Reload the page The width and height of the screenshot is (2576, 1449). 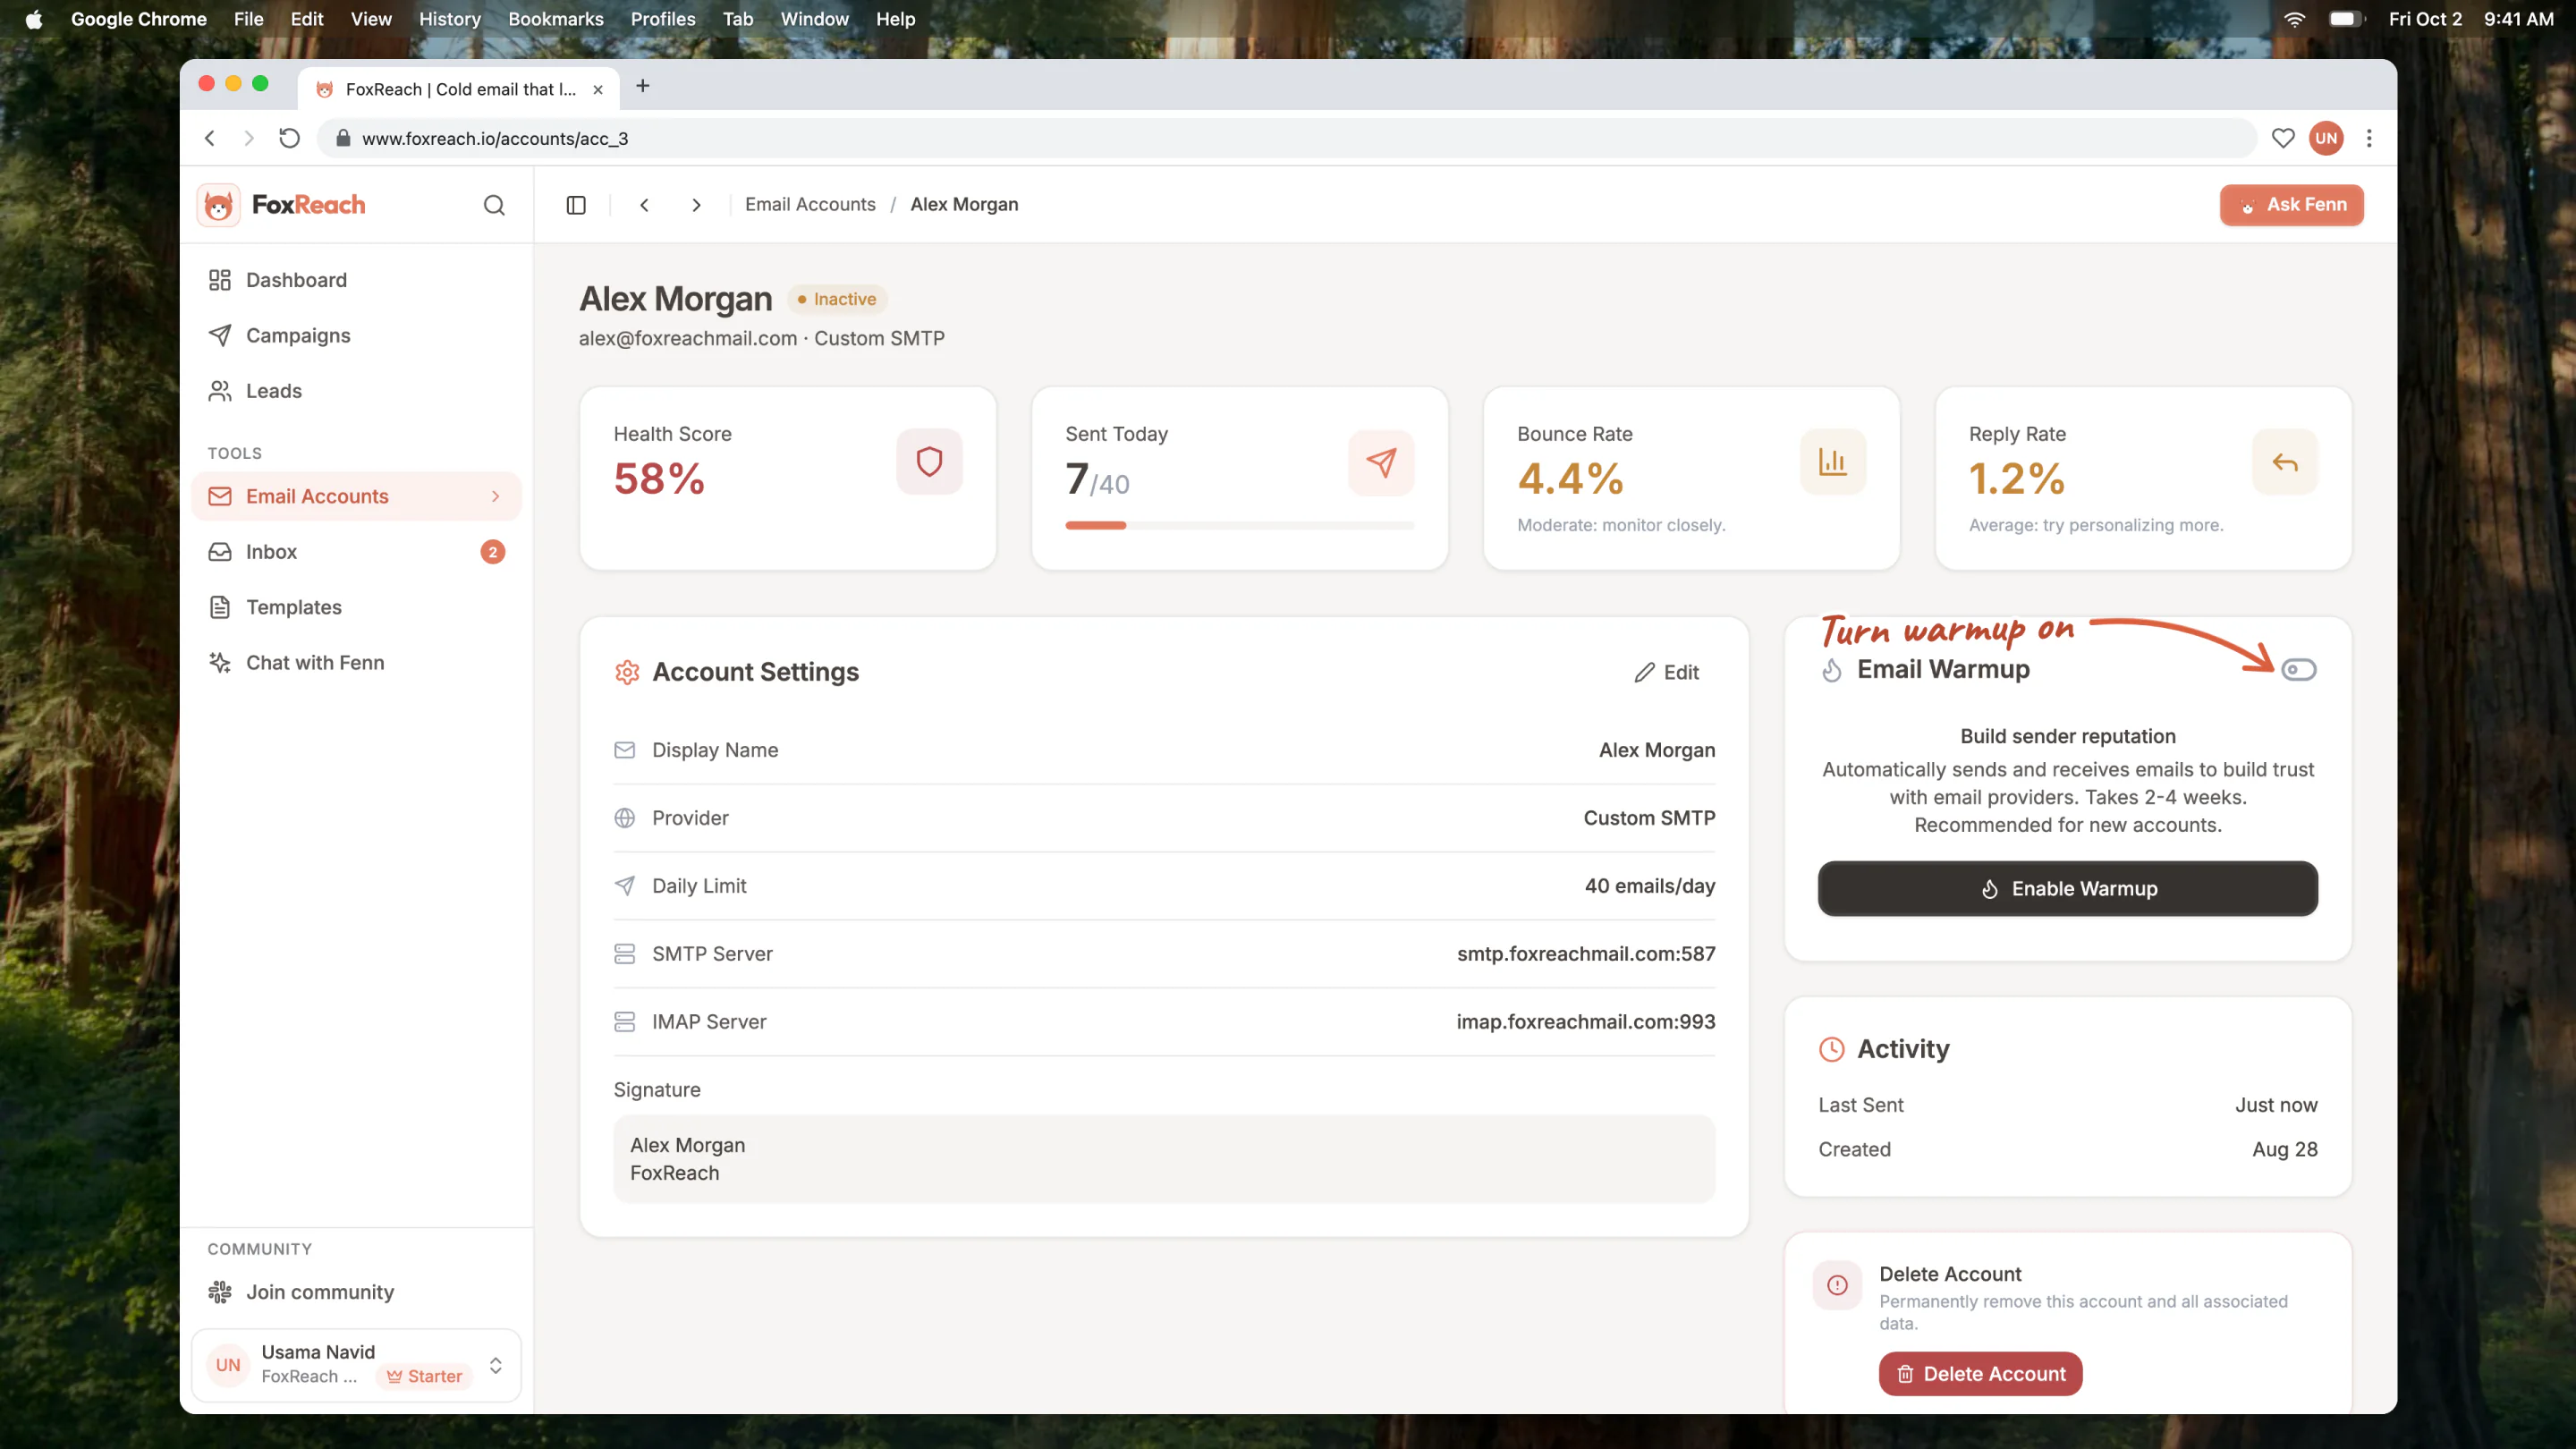289,138
